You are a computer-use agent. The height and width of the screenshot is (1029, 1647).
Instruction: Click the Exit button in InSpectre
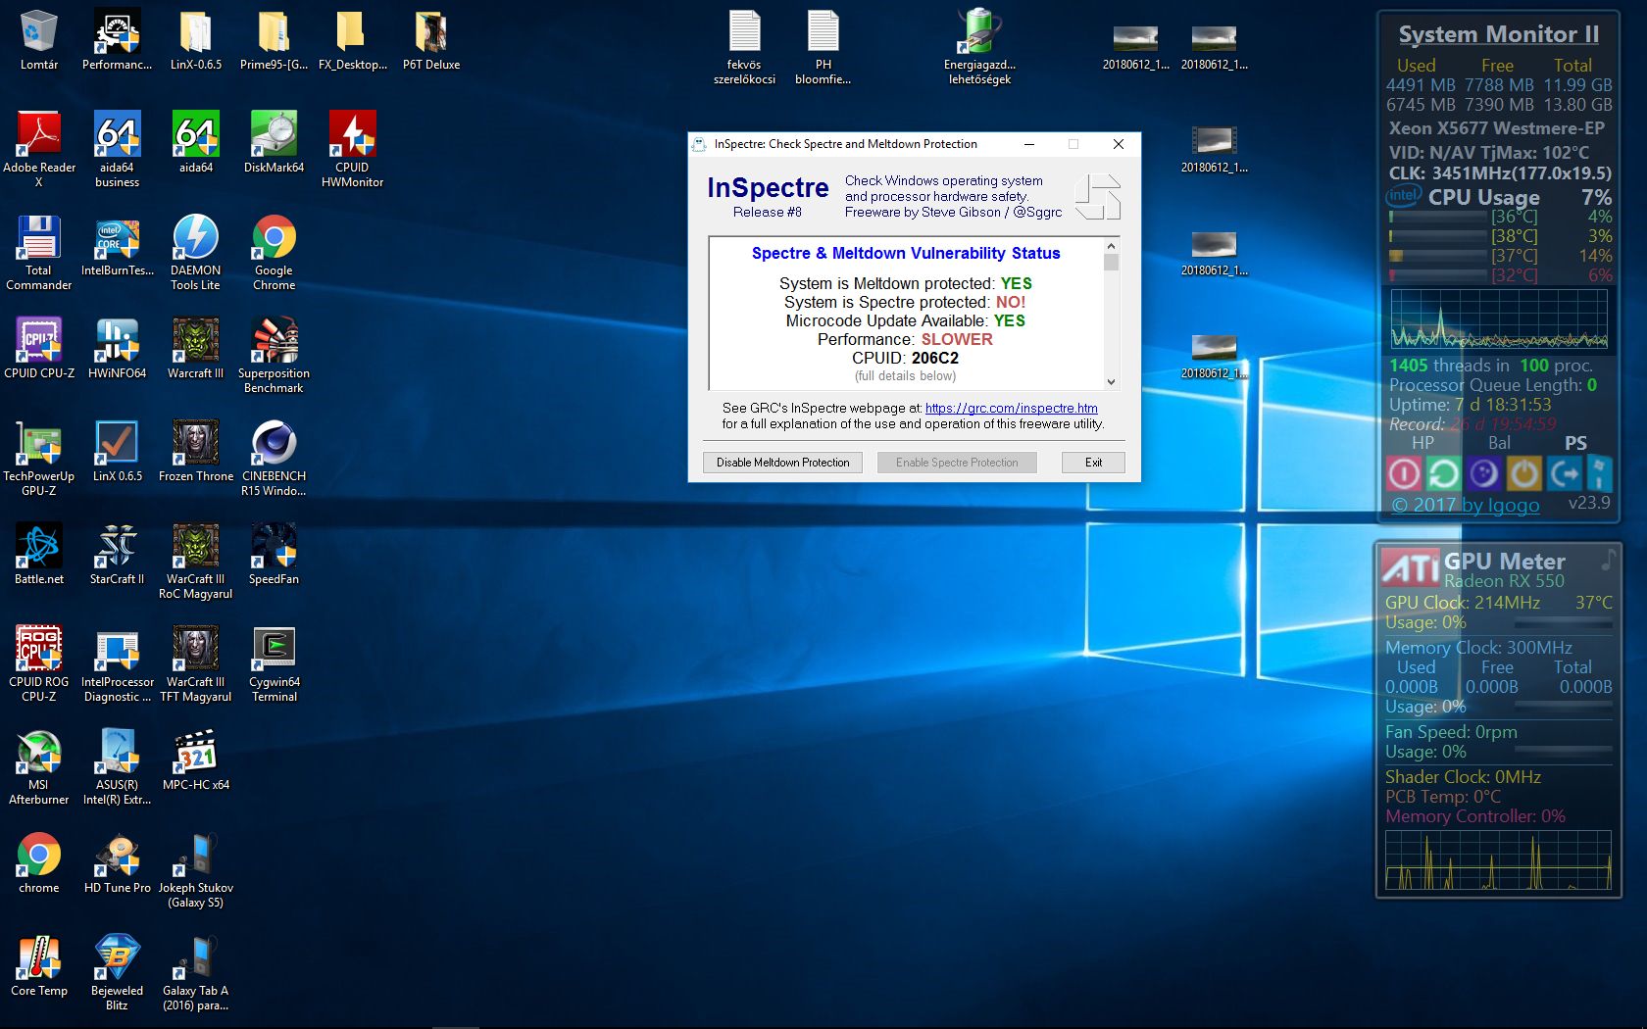[1093, 463]
